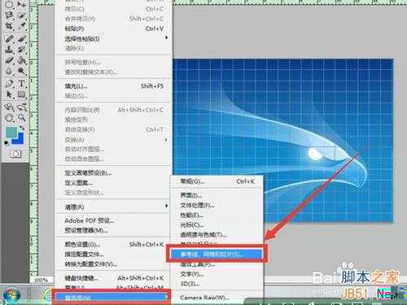407x305 pixels.
Task: Choose 定义图案... in the menu
Action: tap(114, 183)
